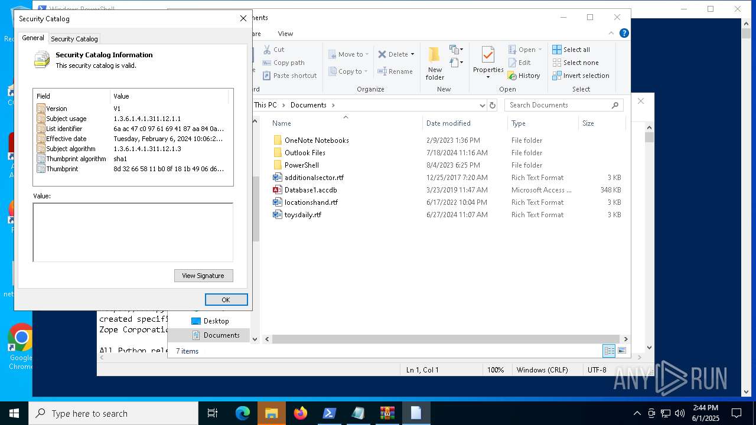The image size is (756, 425).
Task: Switch to the Security Catalog tab
Action: (x=74, y=39)
